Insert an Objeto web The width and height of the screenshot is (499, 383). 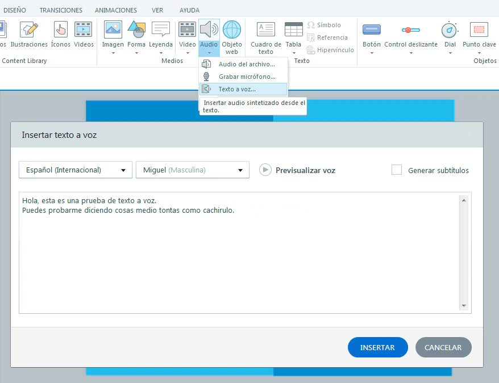tap(232, 37)
